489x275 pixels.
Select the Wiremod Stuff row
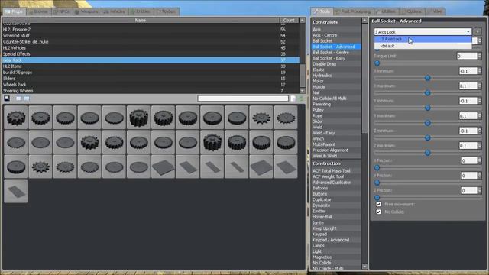151,36
